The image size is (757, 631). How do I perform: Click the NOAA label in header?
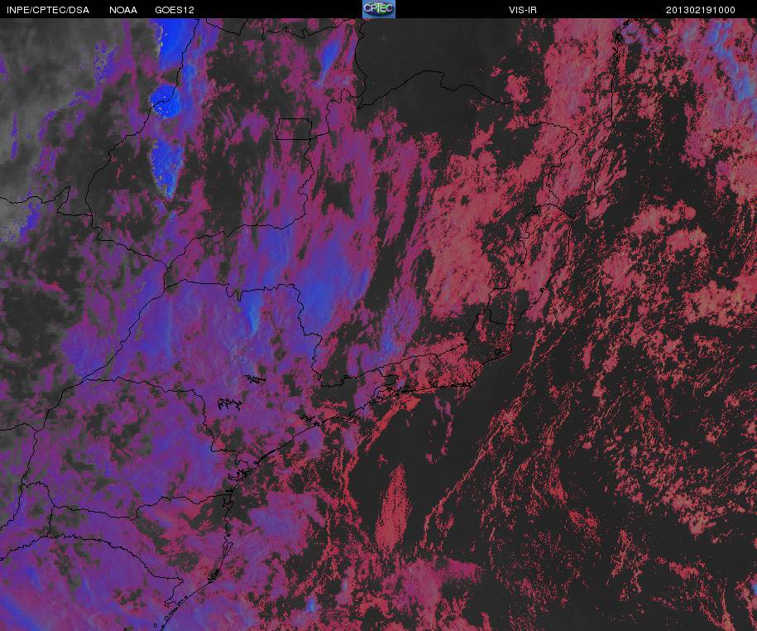coord(123,10)
